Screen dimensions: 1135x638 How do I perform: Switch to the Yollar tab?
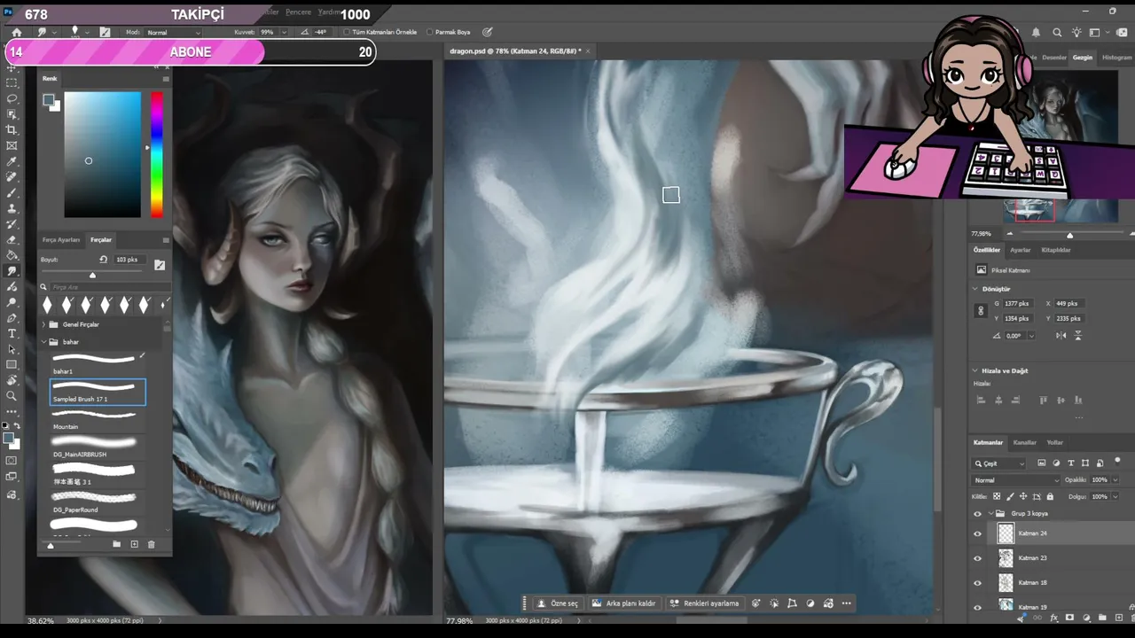pyautogui.click(x=1055, y=442)
